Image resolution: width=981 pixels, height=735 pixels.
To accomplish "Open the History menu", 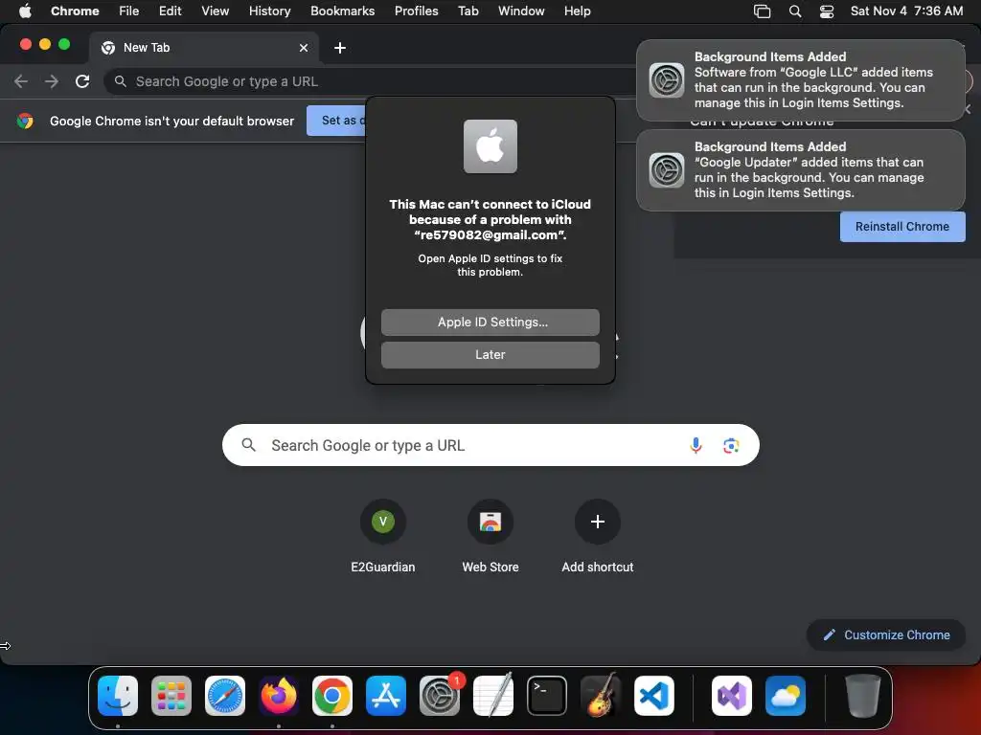I will [x=269, y=11].
